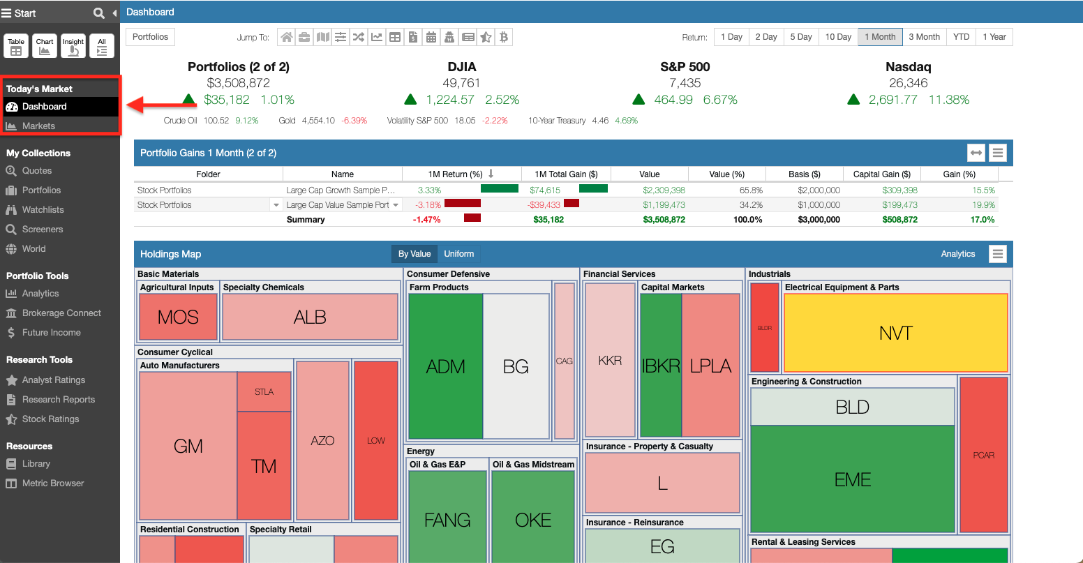Jump to the sliders icon
Image resolution: width=1083 pixels, height=563 pixels.
click(x=341, y=37)
